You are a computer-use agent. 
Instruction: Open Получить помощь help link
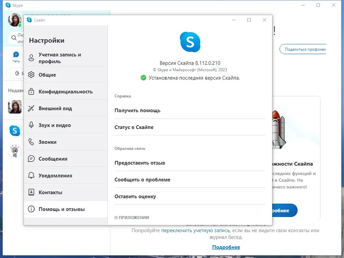[x=190, y=110]
